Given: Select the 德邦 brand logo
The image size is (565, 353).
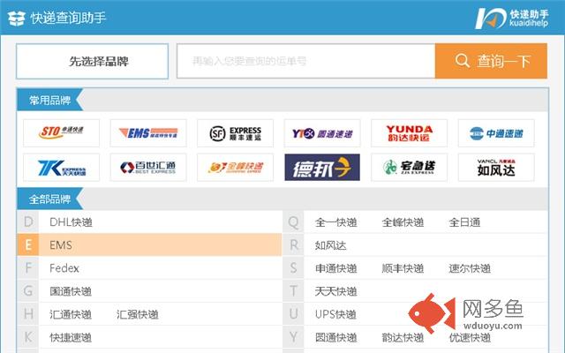Looking at the screenshot, I should [x=322, y=168].
